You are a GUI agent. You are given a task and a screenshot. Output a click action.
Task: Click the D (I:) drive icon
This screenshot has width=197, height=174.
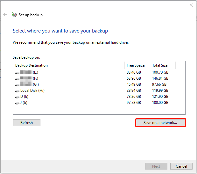[17, 97]
